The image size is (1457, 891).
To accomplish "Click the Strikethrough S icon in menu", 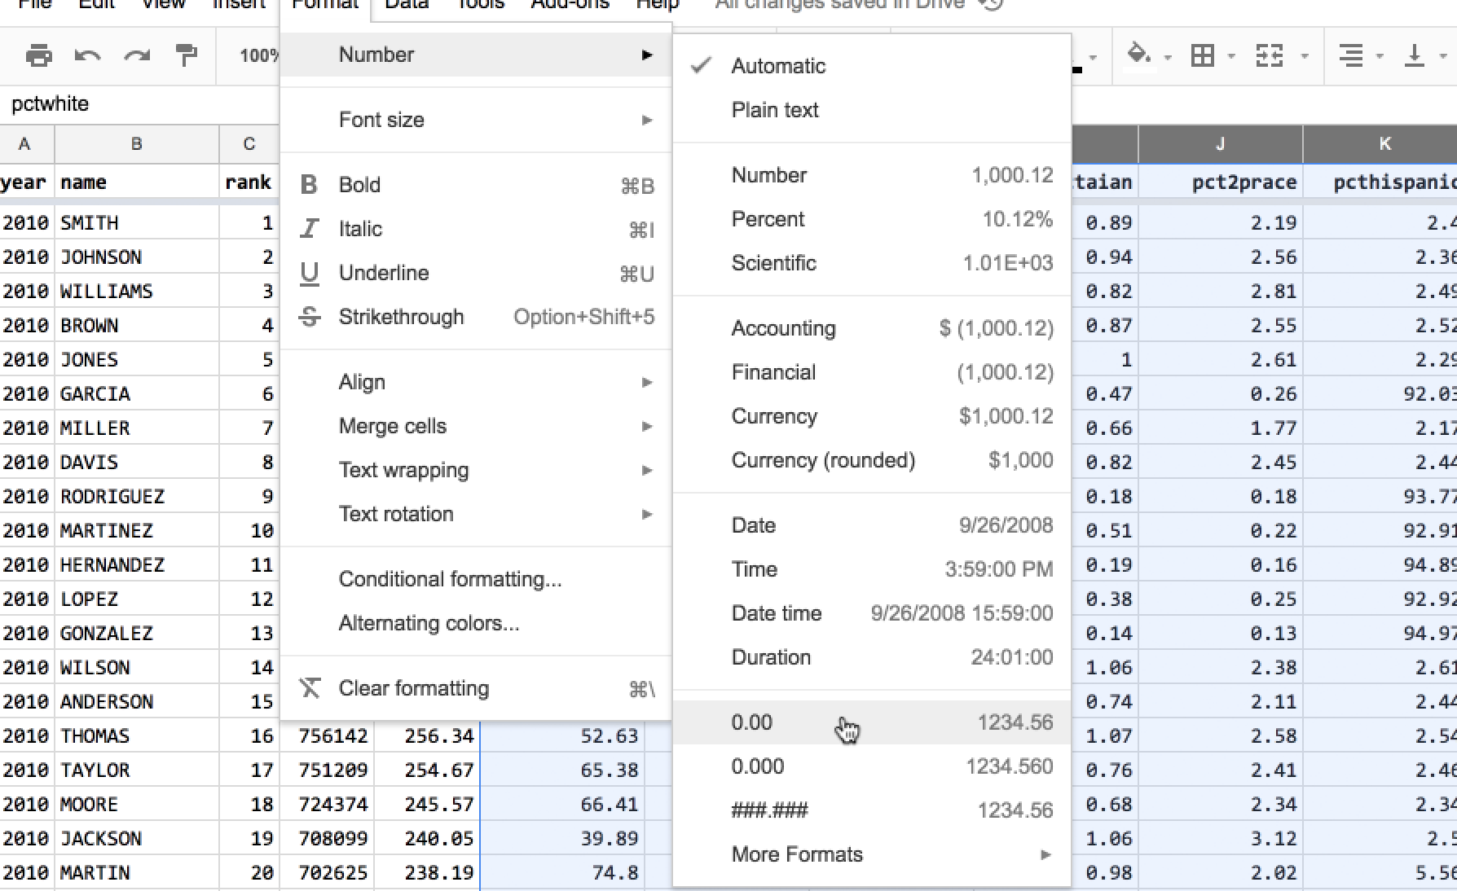I will pyautogui.click(x=309, y=317).
